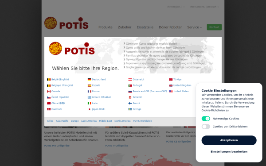This screenshot has height=166, width=266.
Task: Go to Ersatzteile in the navigation
Action: tap(145, 27)
